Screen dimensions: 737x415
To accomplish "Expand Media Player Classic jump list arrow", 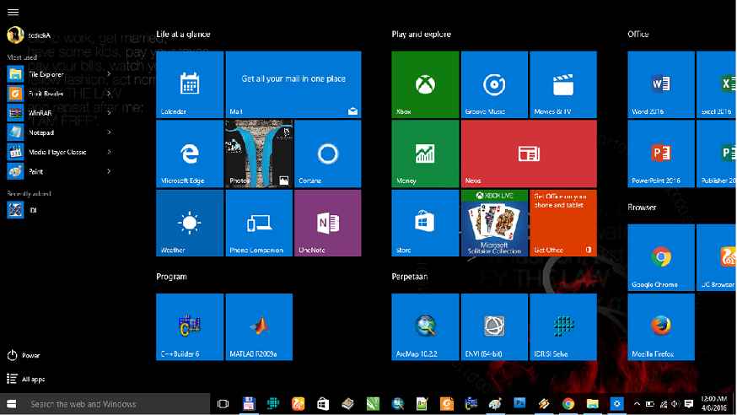I will pyautogui.click(x=109, y=152).
